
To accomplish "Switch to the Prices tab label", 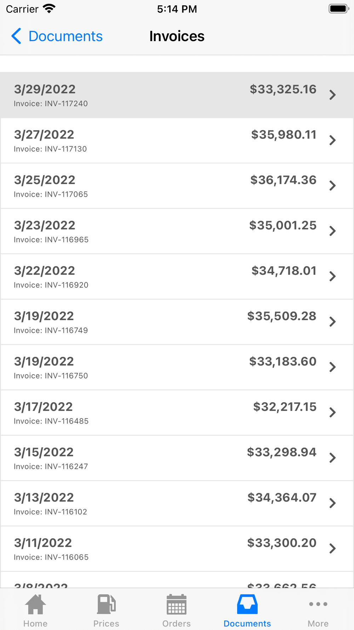I will click(106, 623).
